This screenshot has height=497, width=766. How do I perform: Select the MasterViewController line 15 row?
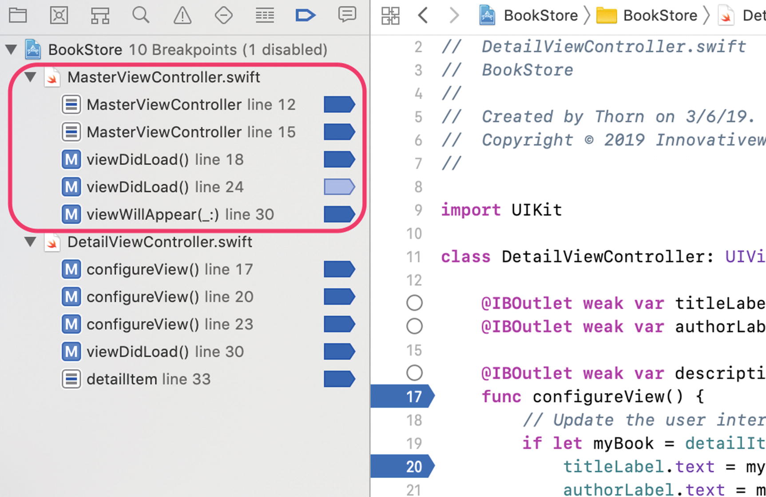(x=185, y=132)
